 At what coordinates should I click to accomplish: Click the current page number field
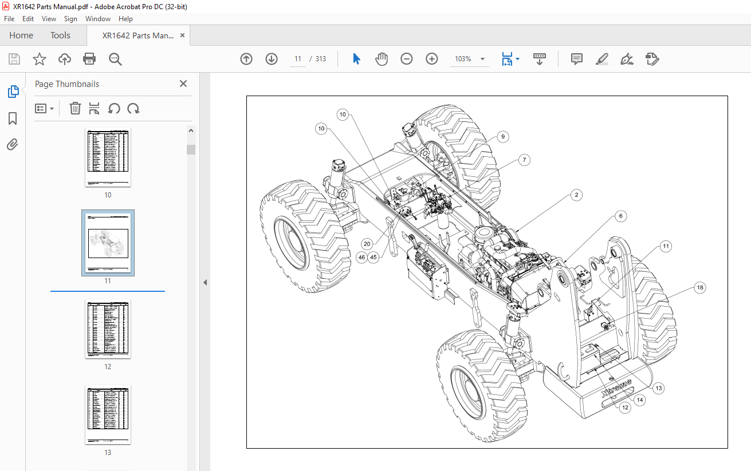point(298,59)
